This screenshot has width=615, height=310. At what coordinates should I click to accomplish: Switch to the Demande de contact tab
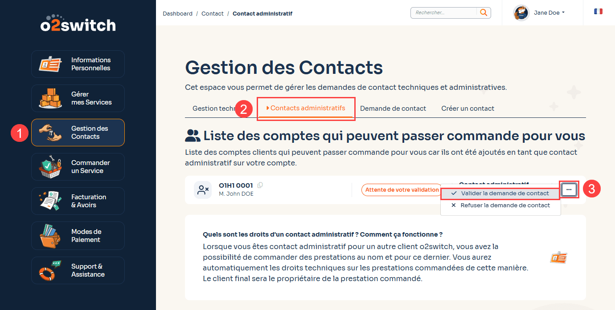[393, 108]
